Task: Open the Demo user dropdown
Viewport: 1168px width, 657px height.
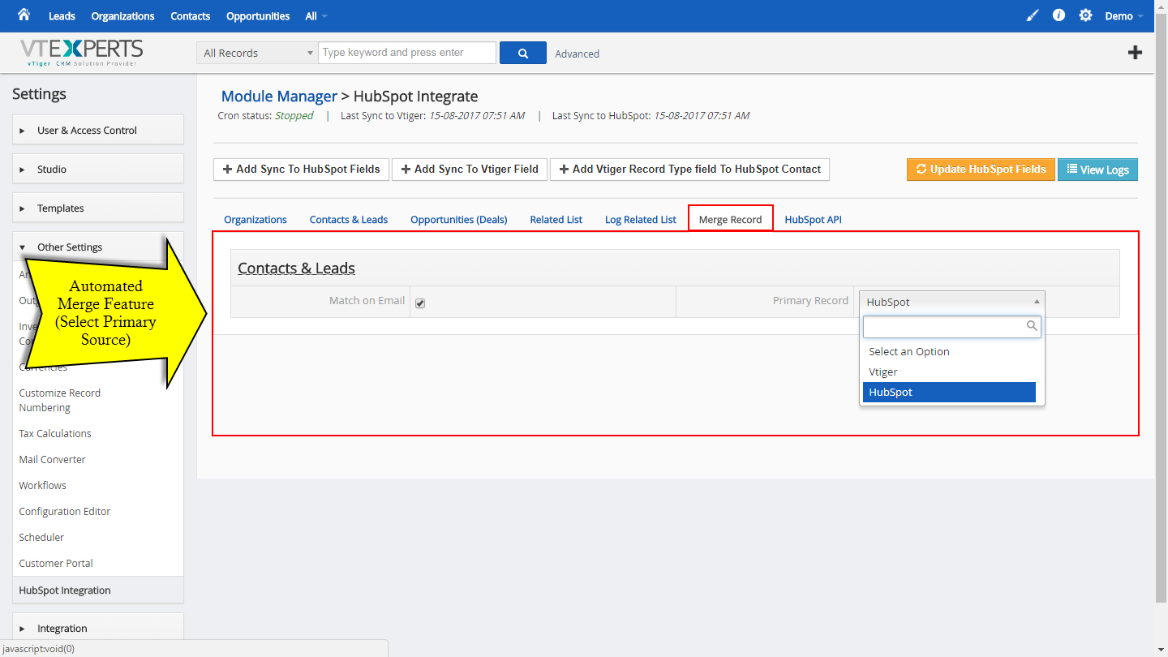Action: [x=1124, y=16]
